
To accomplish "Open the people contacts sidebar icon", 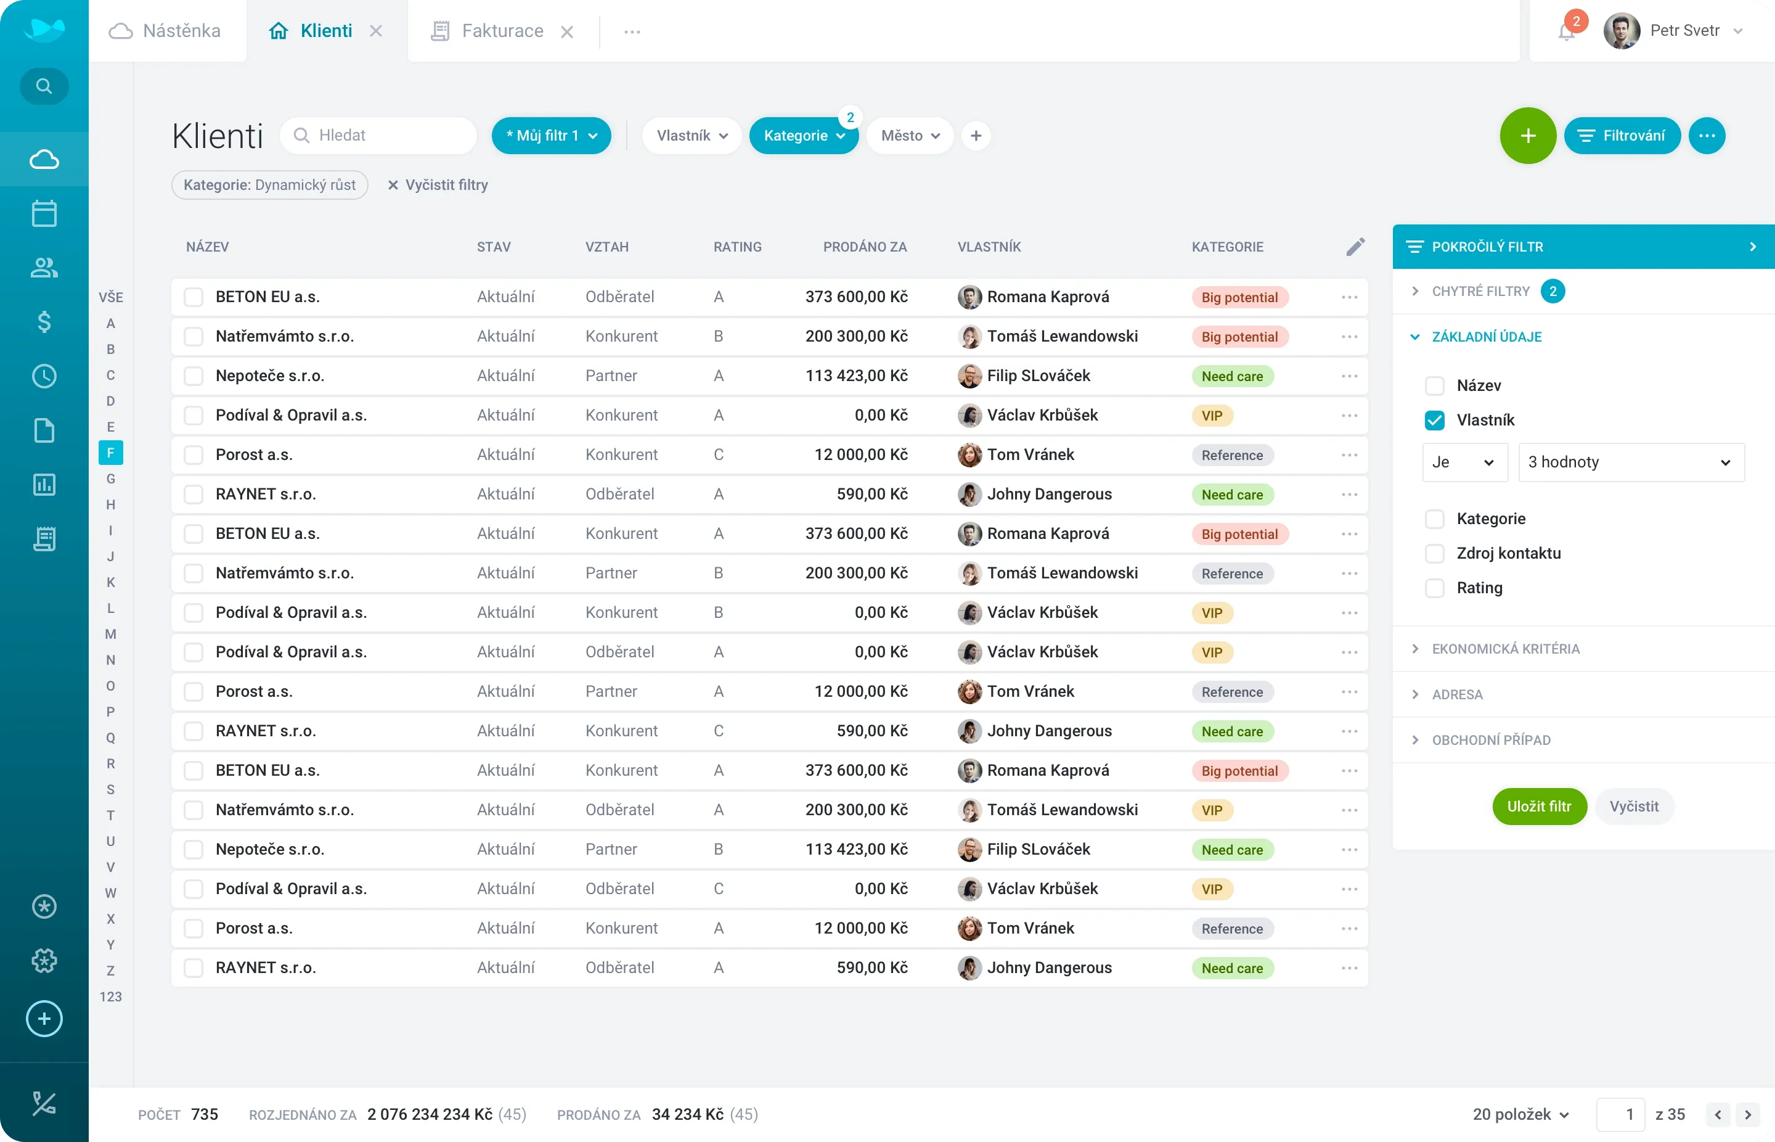I will (44, 268).
